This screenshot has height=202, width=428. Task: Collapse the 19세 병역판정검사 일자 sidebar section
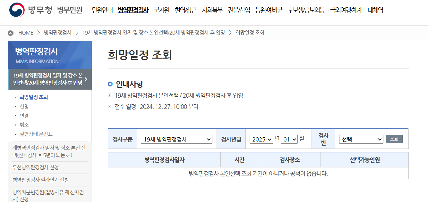(x=50, y=79)
